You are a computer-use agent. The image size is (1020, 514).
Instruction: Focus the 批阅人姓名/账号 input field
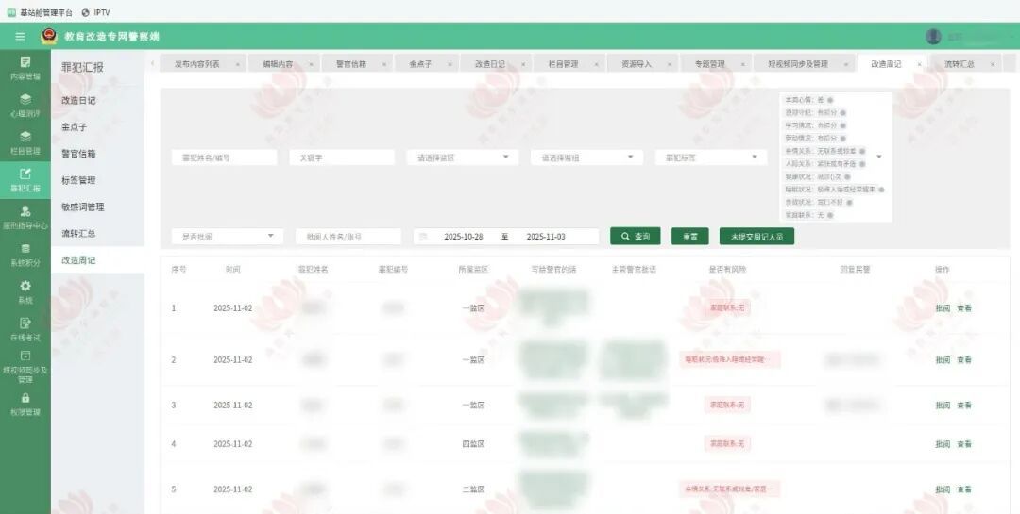(x=348, y=237)
